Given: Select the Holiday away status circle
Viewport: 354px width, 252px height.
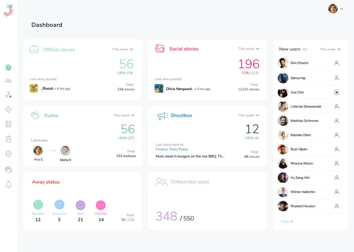Looking at the screenshot, I should point(101,205).
